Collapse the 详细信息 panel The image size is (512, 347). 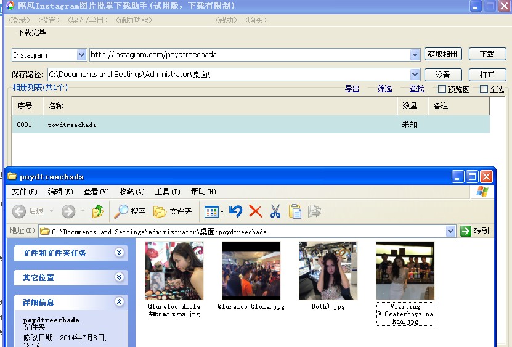point(119,301)
